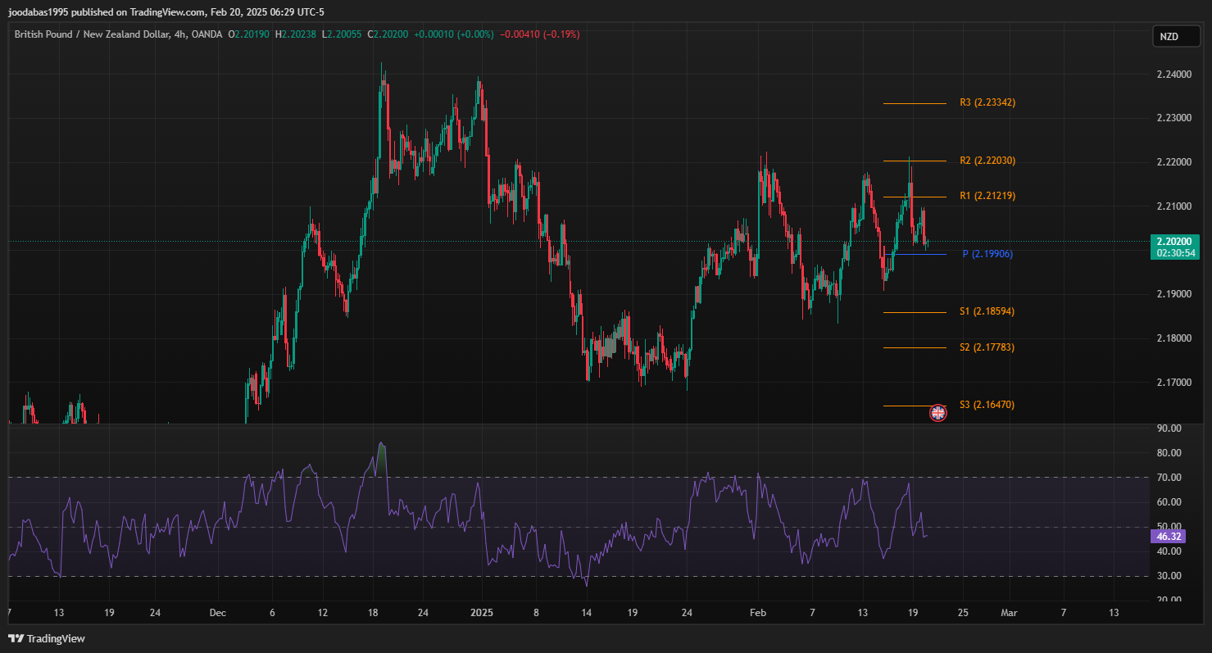Open the NZD currency selector
This screenshot has width=1212, height=653.
(x=1169, y=37)
